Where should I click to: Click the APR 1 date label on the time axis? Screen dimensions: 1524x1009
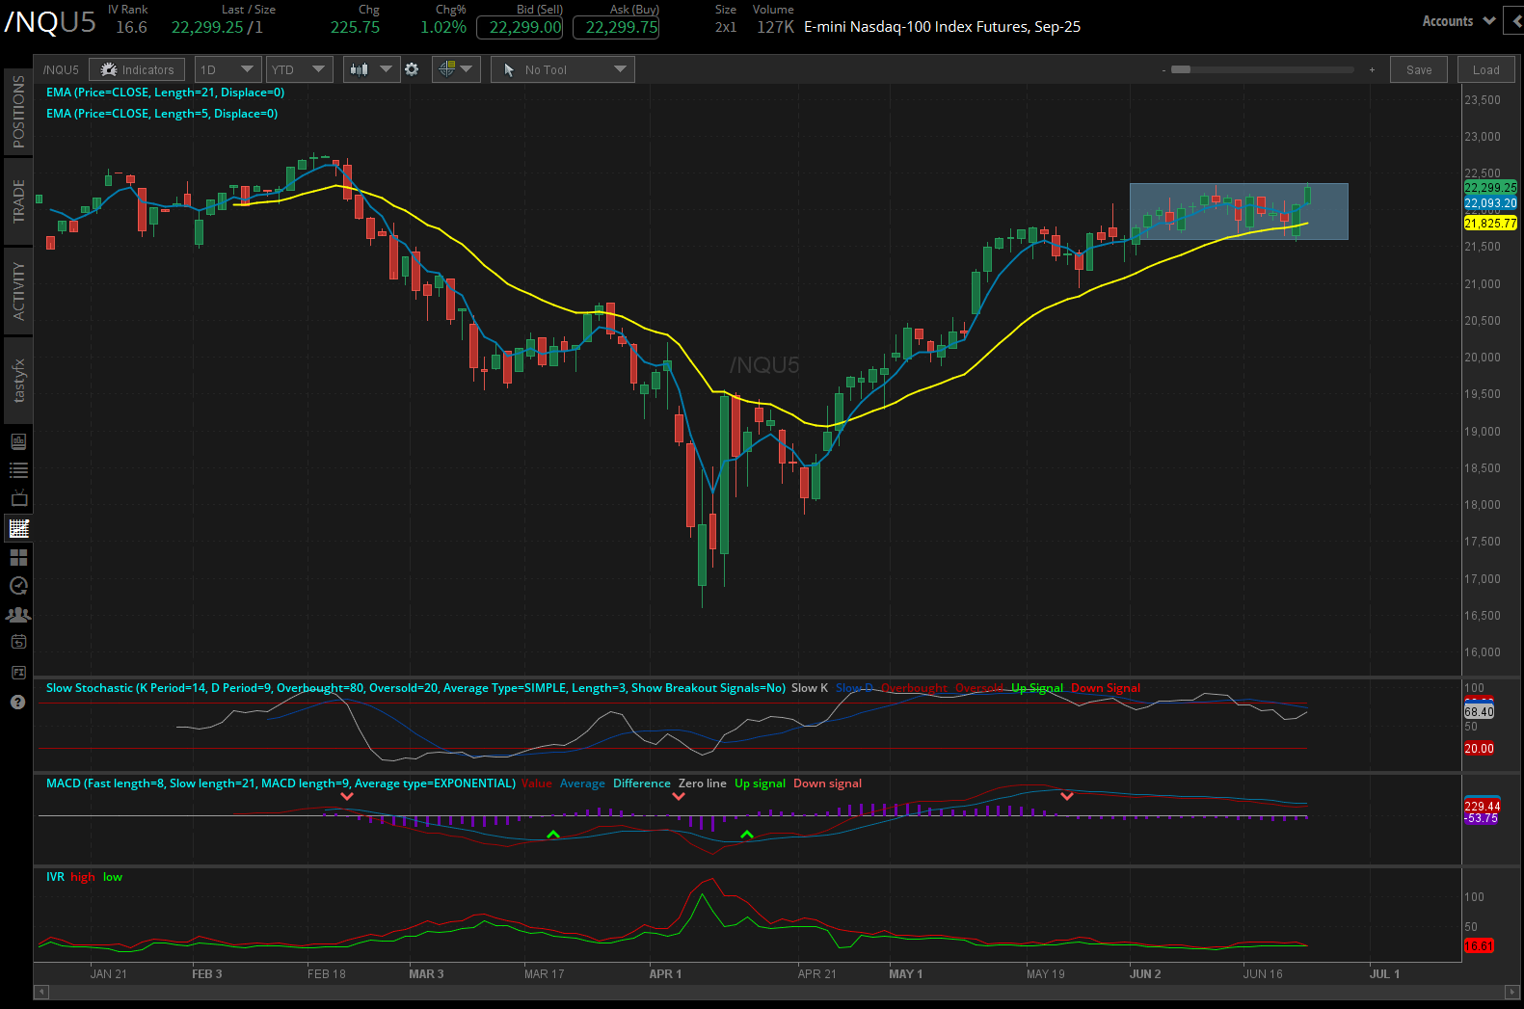click(665, 974)
